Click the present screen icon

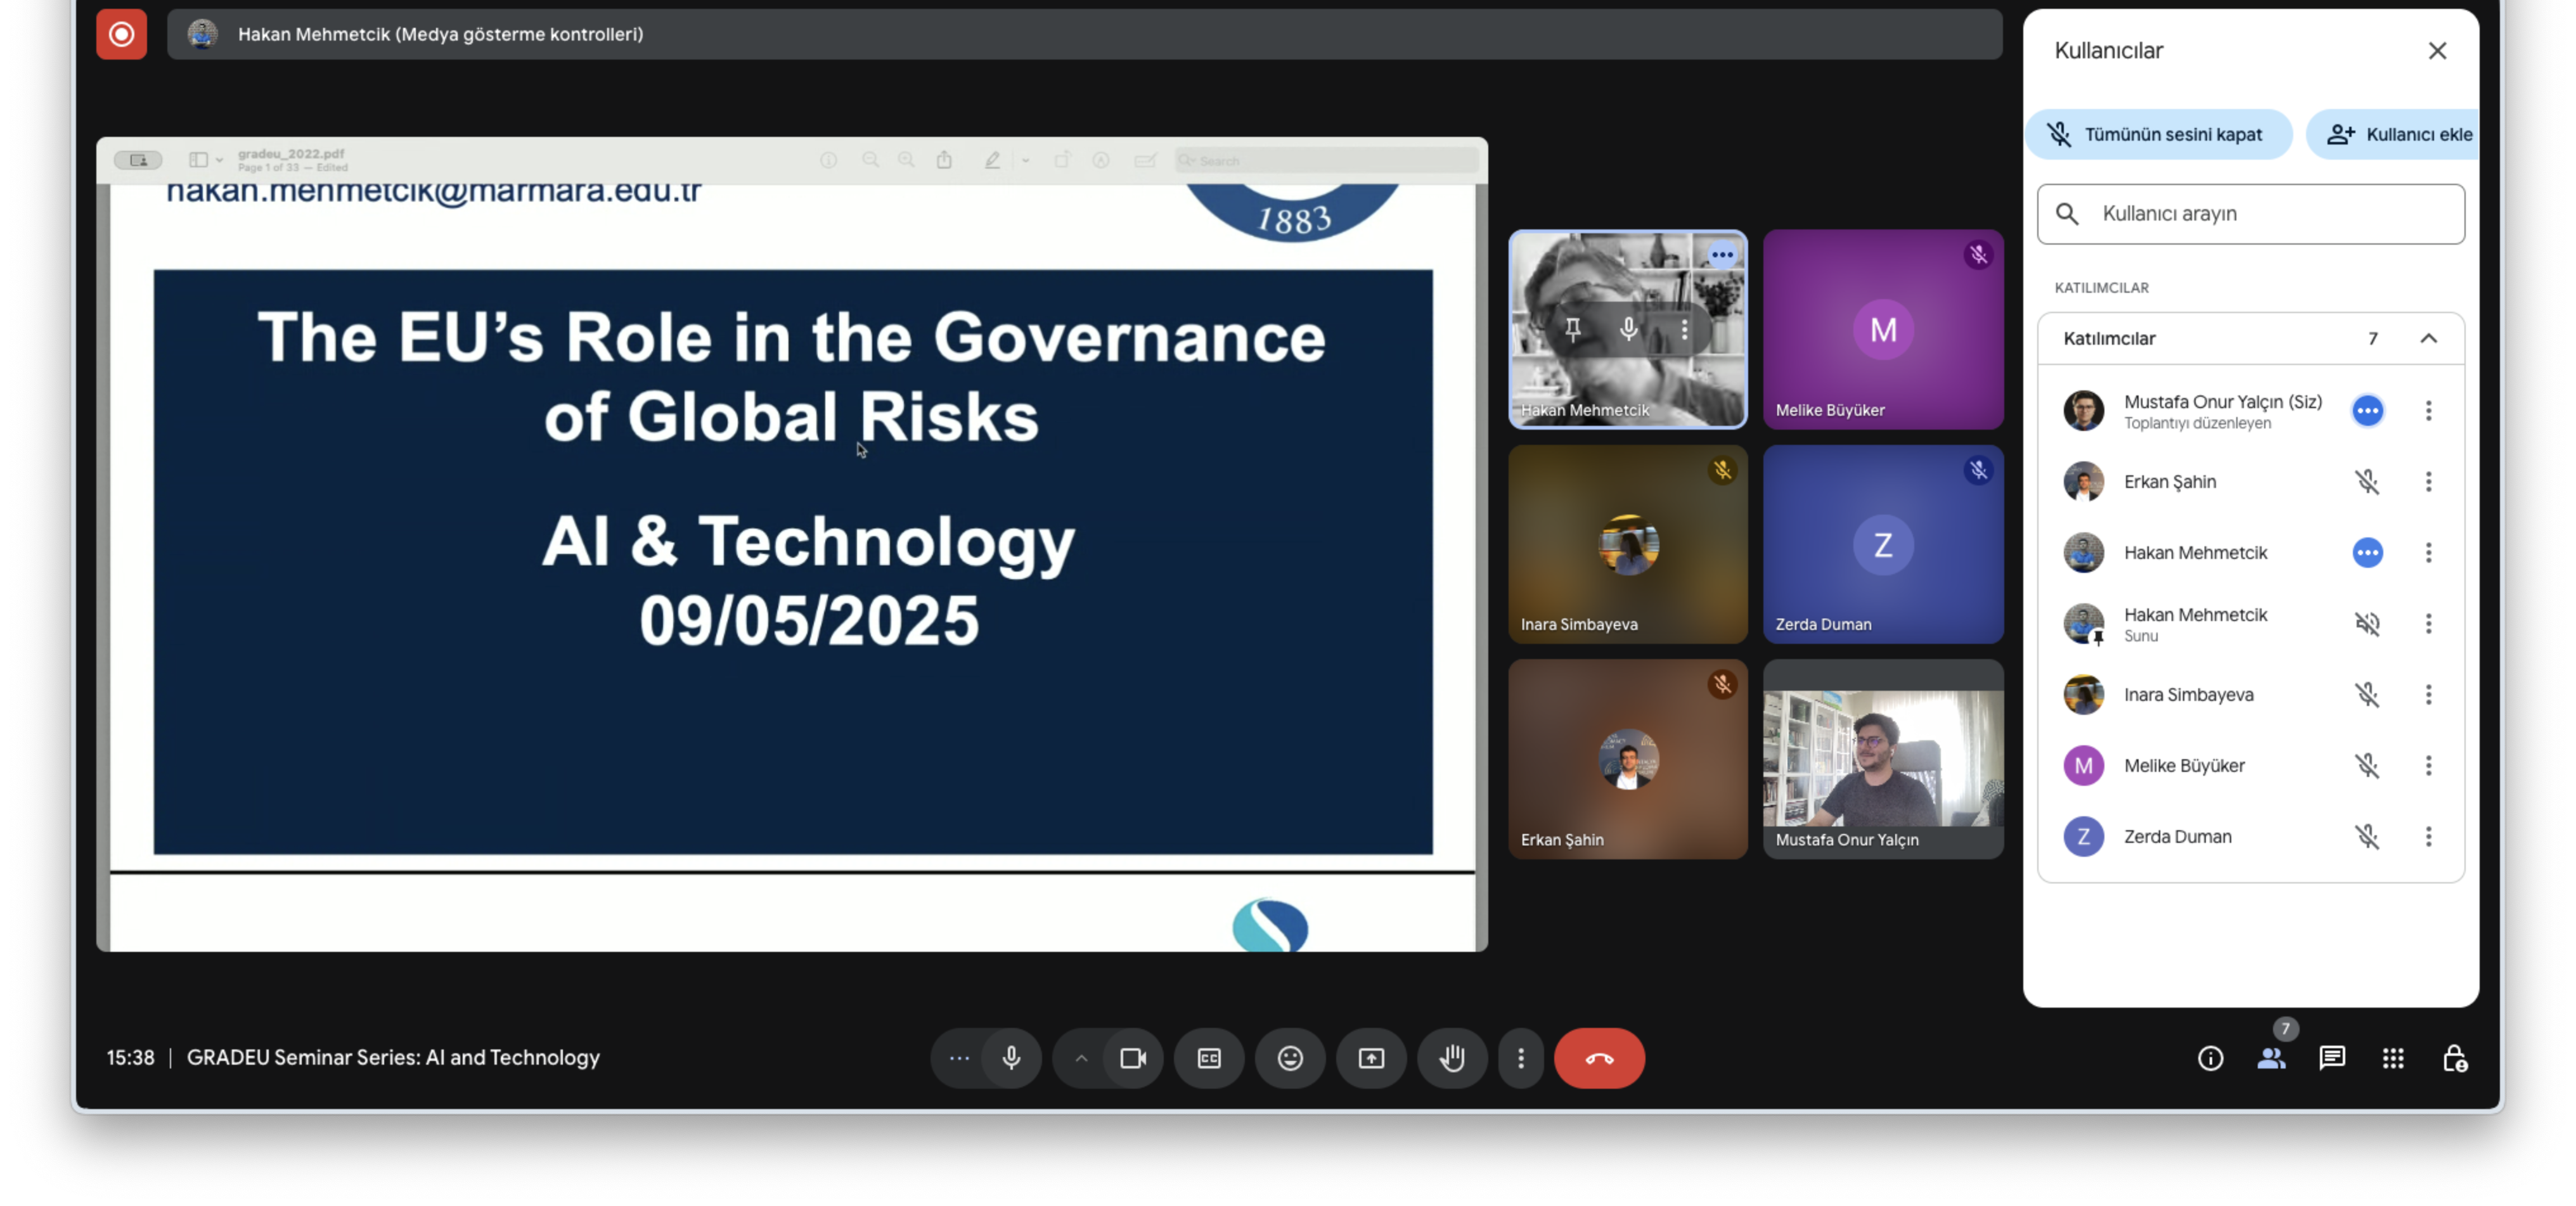(x=1371, y=1058)
